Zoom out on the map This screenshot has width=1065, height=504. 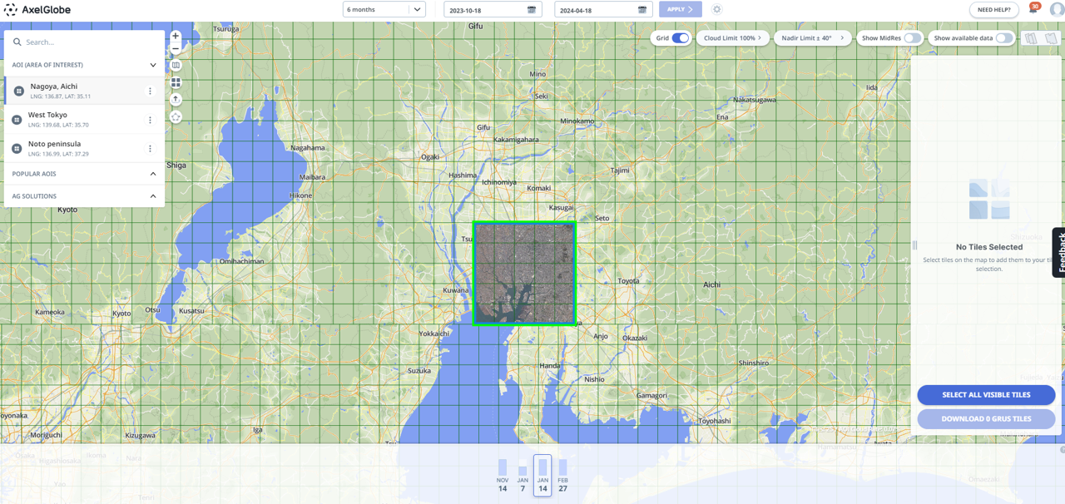pyautogui.click(x=176, y=49)
